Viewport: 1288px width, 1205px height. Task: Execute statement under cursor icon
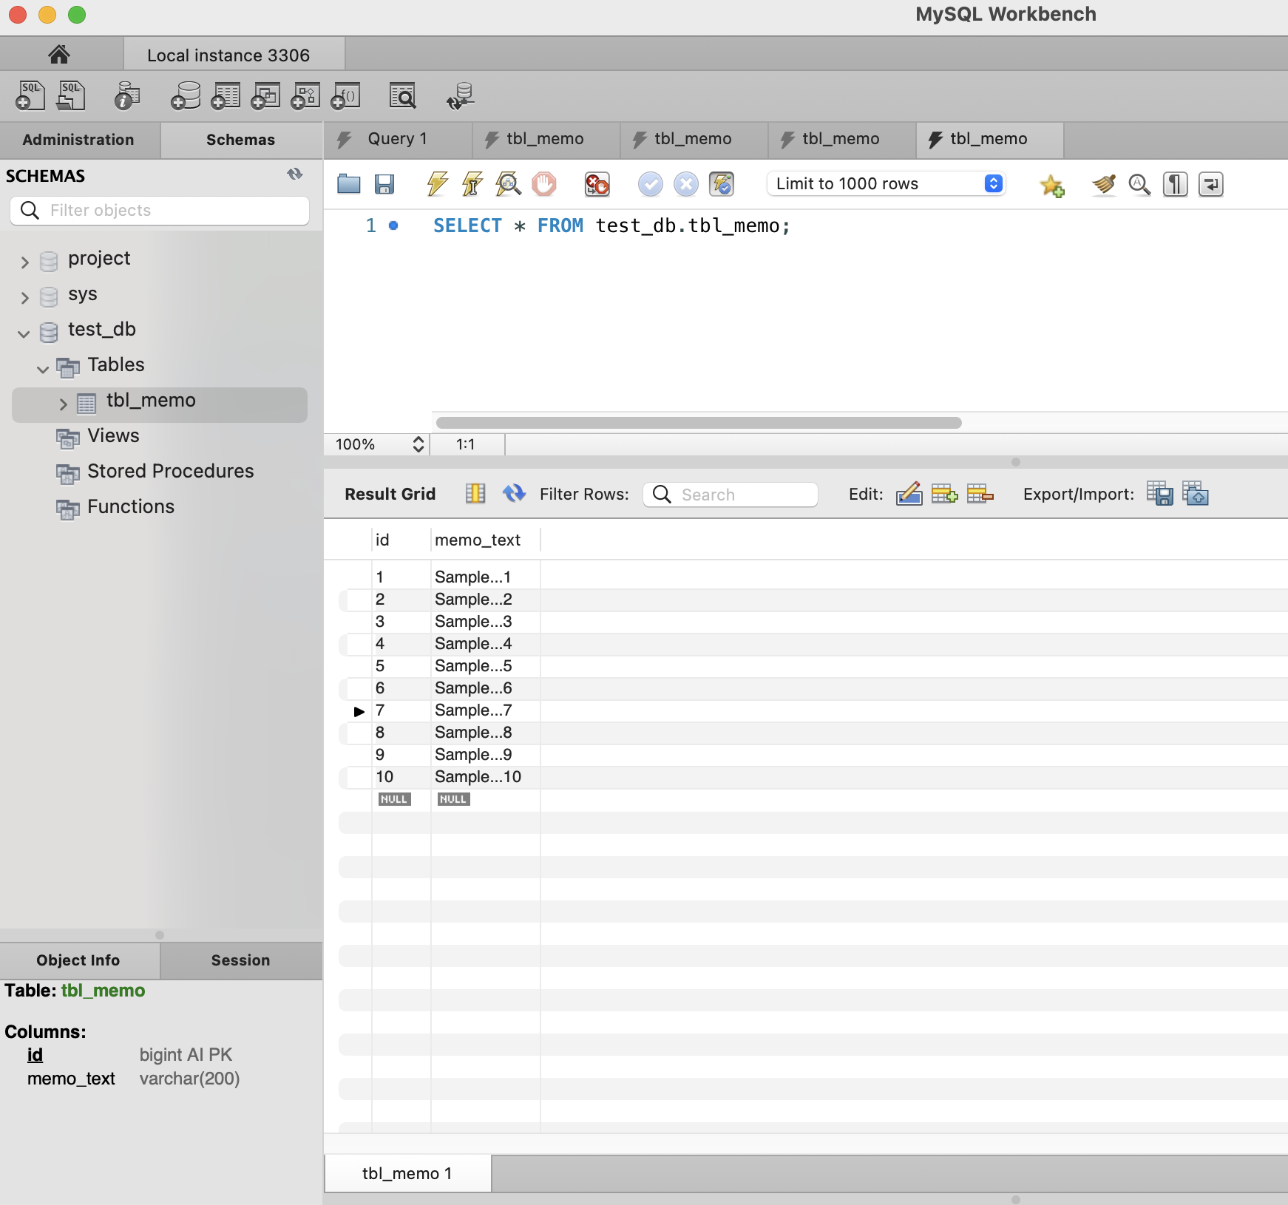(472, 184)
